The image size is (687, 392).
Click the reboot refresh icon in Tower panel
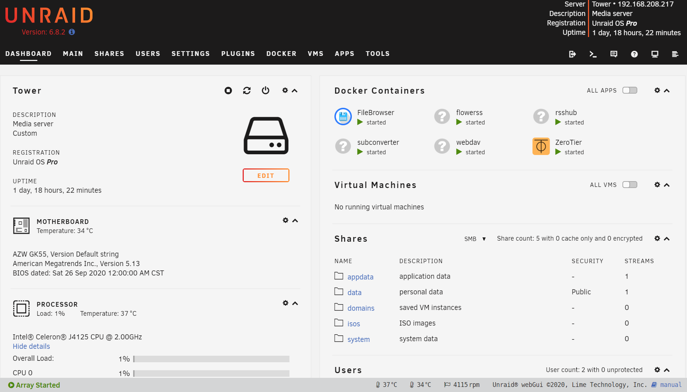pyautogui.click(x=247, y=90)
